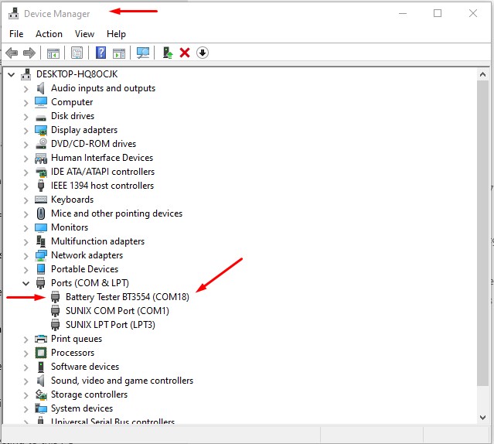Click the Update device driver toolbar icon

coord(167,53)
